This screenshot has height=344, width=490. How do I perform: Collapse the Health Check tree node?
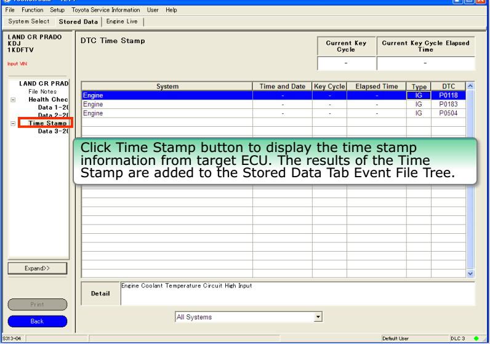[13, 100]
